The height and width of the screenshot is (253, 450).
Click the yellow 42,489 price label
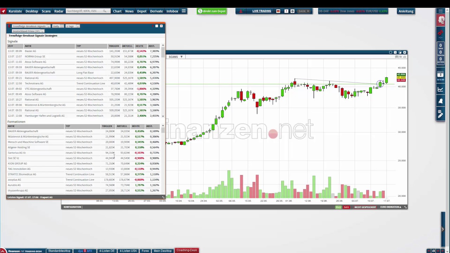tap(401, 77)
